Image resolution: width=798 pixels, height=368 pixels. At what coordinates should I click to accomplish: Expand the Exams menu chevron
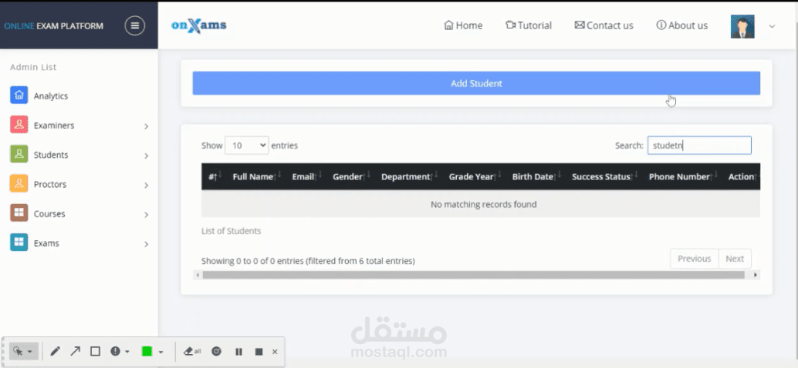point(146,244)
